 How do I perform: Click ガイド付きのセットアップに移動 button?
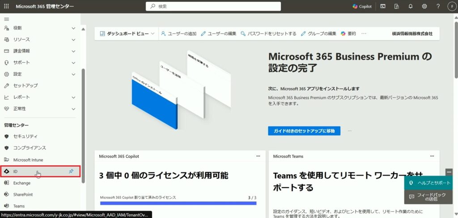[x=304, y=131]
